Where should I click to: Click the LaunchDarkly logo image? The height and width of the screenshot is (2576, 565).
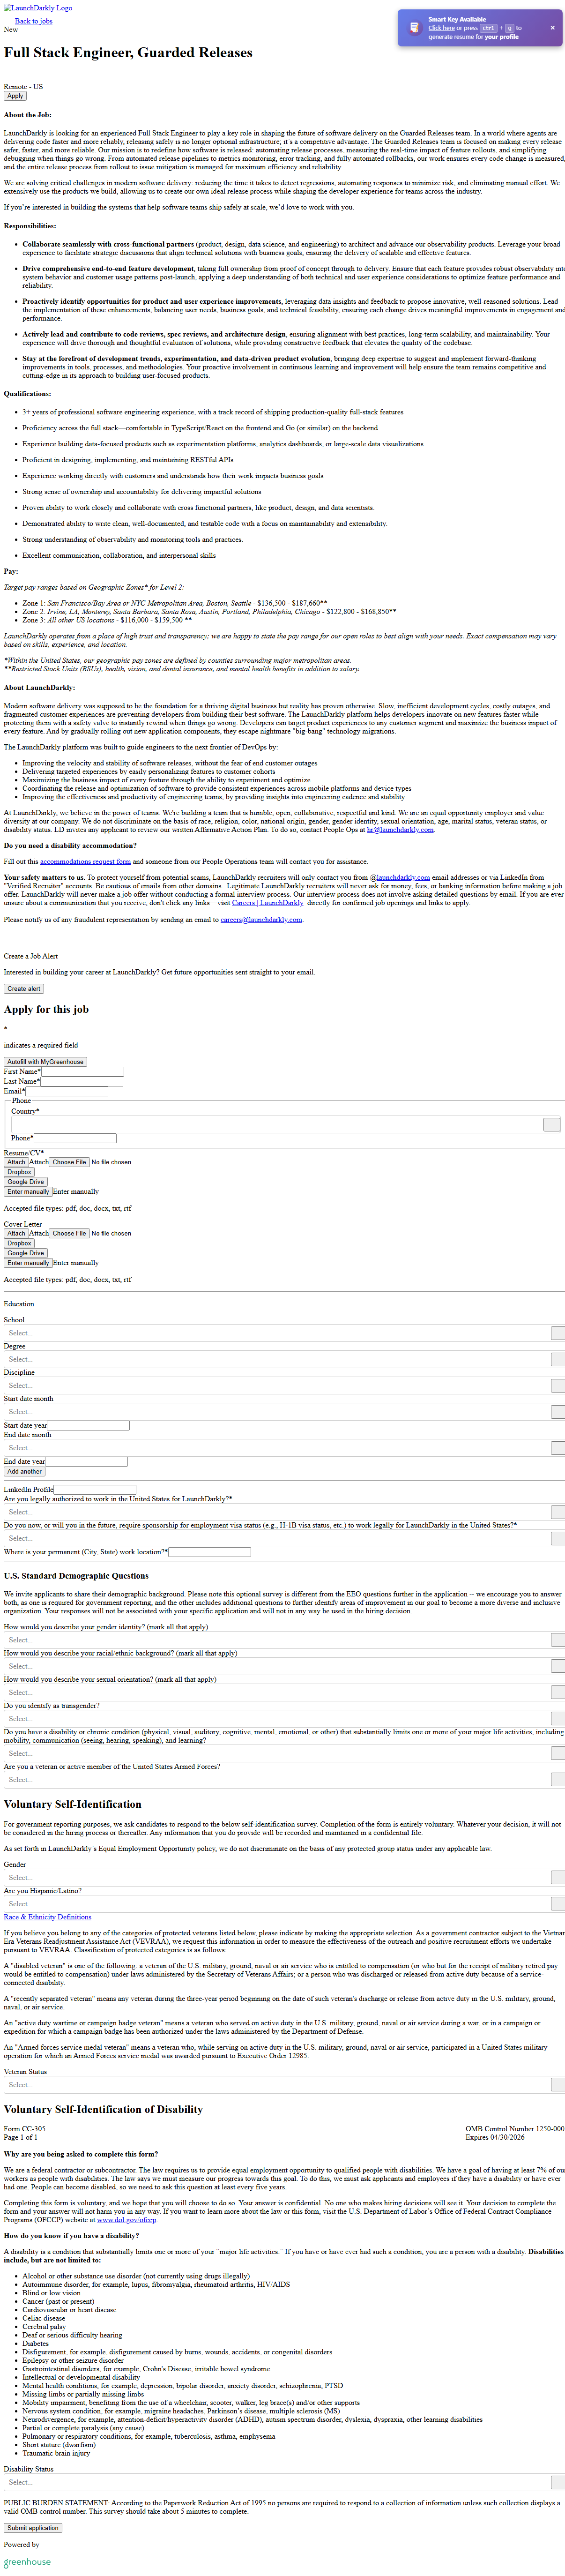[38, 8]
